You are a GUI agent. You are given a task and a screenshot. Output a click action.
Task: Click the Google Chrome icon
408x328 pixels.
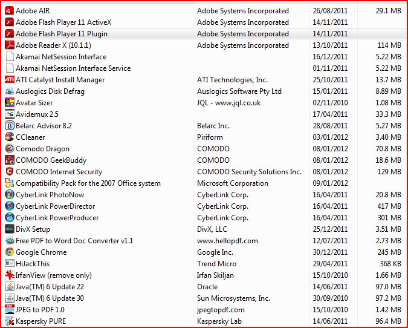pos(10,252)
